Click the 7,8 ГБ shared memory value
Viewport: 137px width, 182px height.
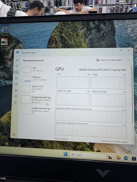(x=124, y=125)
